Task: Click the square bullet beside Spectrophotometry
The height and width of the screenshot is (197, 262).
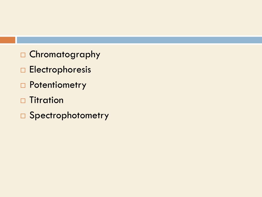Action: point(23,116)
